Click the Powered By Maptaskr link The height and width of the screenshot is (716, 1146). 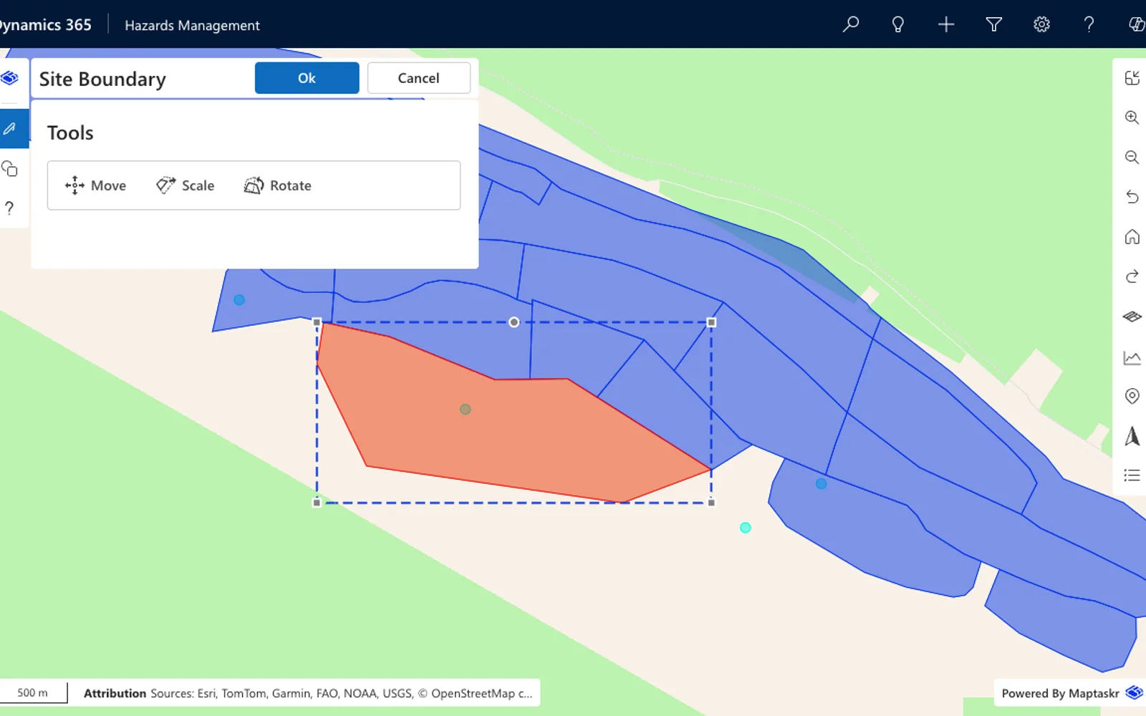[1071, 693]
